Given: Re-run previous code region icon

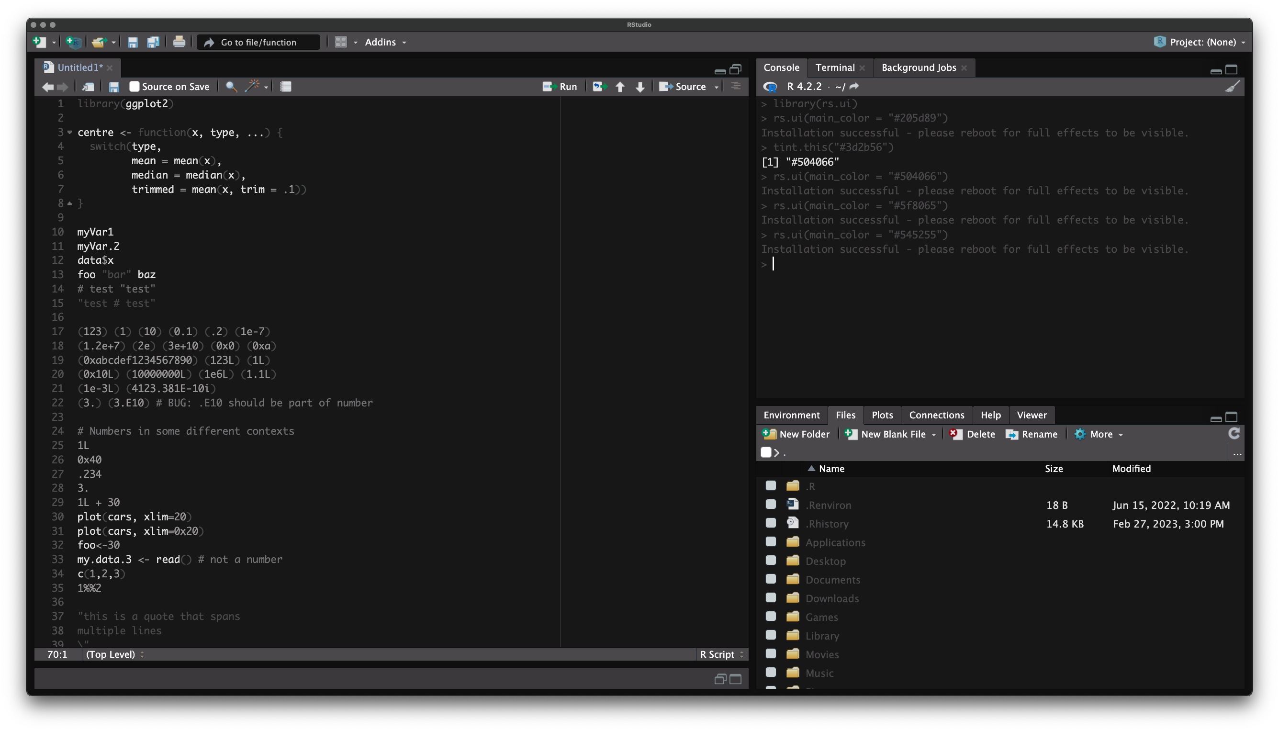Looking at the screenshot, I should [599, 87].
